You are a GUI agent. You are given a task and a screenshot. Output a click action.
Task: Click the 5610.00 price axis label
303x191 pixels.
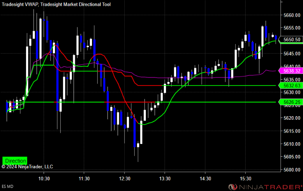pyautogui.click(x=292, y=144)
